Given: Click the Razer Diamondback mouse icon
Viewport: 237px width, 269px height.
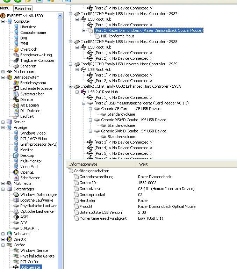Looking at the screenshot, I should click(90, 30).
